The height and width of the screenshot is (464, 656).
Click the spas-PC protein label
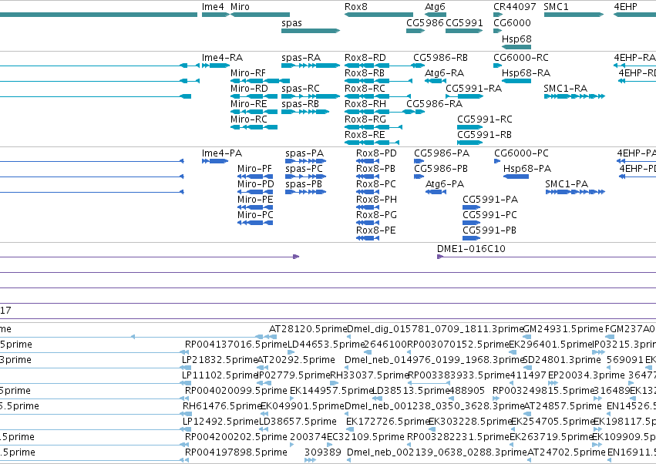coord(304,170)
